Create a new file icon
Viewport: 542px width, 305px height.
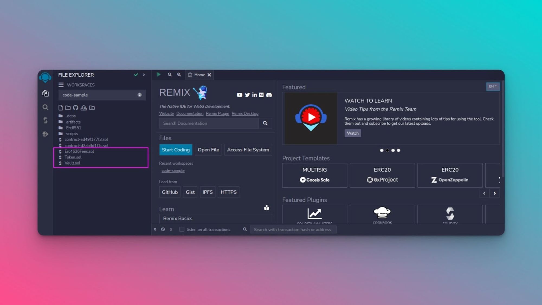click(60, 108)
